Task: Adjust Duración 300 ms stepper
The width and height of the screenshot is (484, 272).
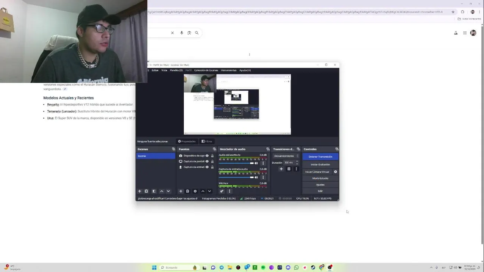Action: click(x=297, y=162)
